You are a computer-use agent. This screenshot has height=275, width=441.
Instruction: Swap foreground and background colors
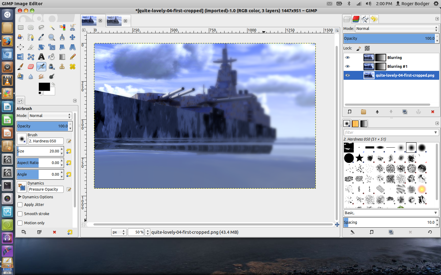tap(53, 84)
